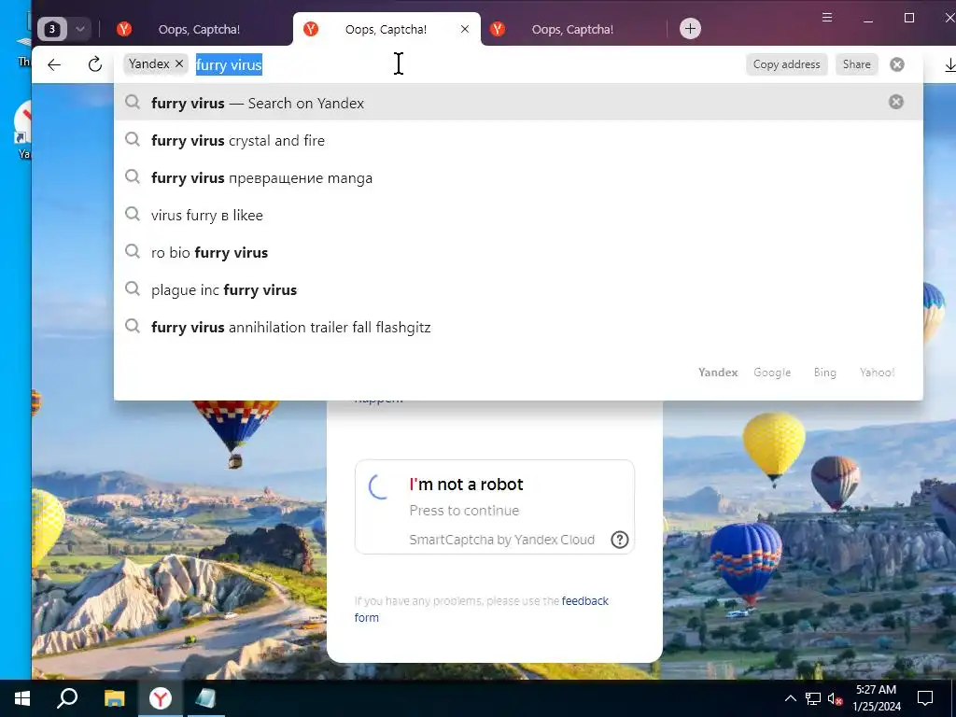Choose Bing search engine
This screenshot has height=717, width=956.
825,372
